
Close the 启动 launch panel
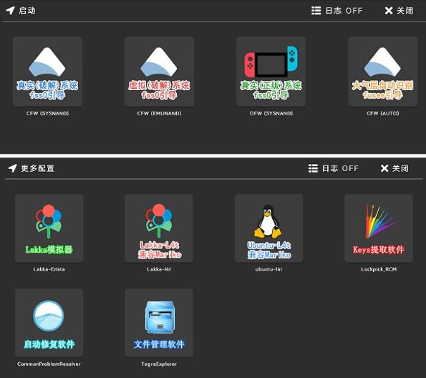[399, 11]
